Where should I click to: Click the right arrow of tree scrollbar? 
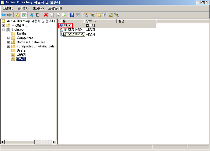[54, 142]
